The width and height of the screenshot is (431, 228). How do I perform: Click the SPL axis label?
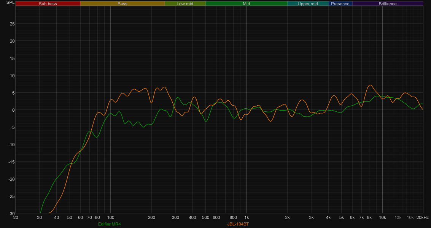10,3
